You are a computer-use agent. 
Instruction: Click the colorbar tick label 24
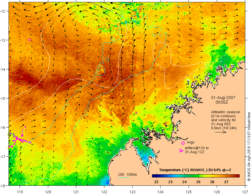click(x=185, y=182)
